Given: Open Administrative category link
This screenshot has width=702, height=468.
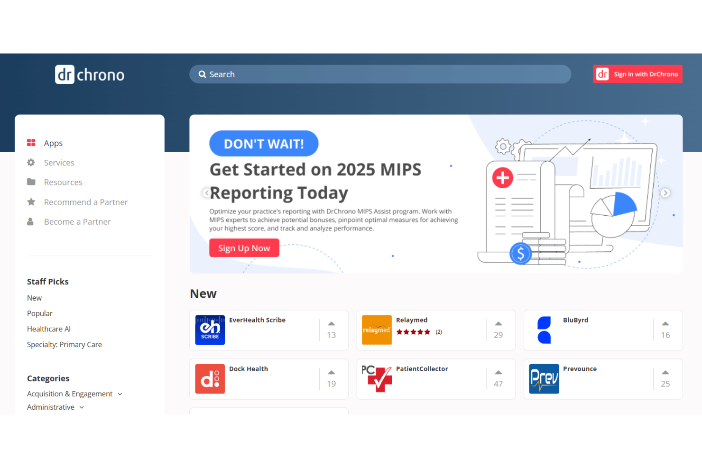Looking at the screenshot, I should [x=51, y=407].
